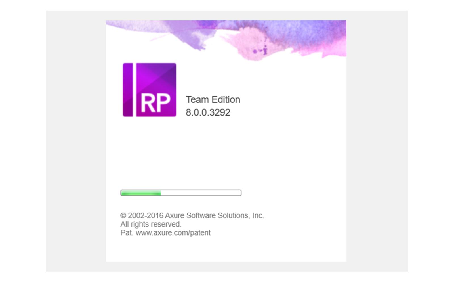Click the Axure Software Solutions, Inc. name

click(215, 215)
